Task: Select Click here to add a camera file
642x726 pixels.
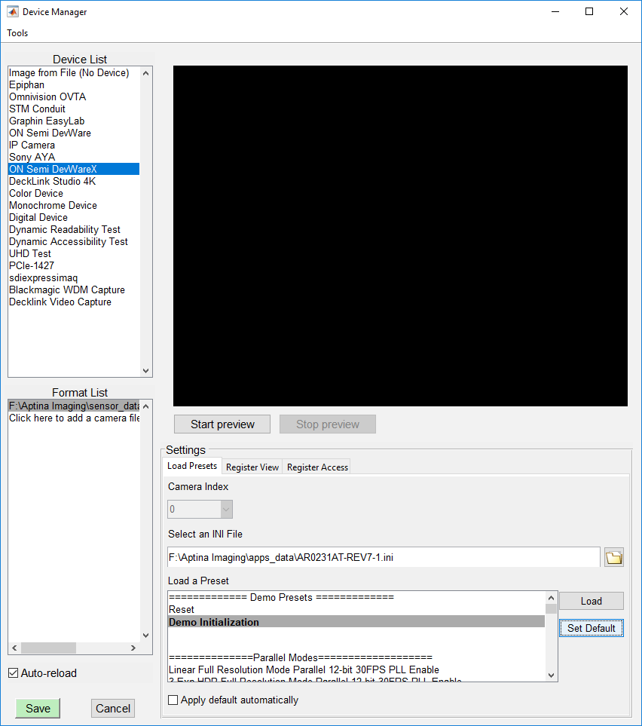Action: coord(74,418)
